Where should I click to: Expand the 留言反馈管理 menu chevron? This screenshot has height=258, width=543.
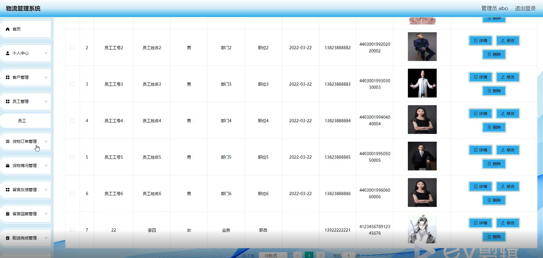click(x=46, y=190)
